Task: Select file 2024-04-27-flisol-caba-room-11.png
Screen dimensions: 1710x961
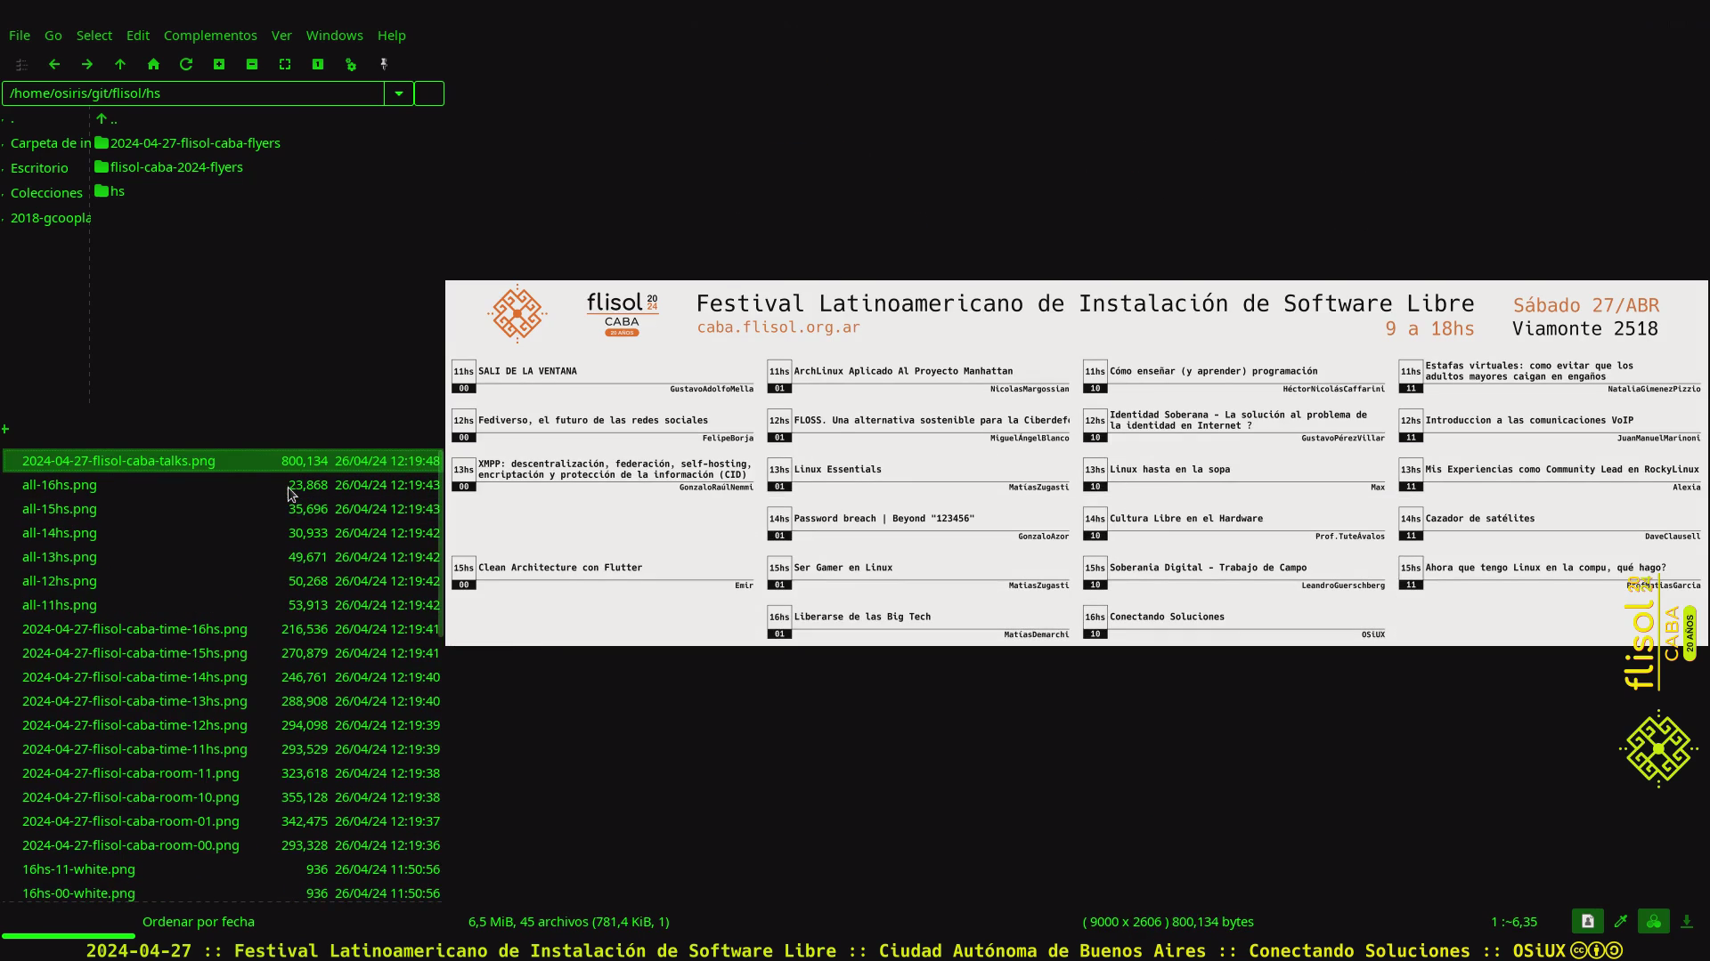Action: pos(223,773)
